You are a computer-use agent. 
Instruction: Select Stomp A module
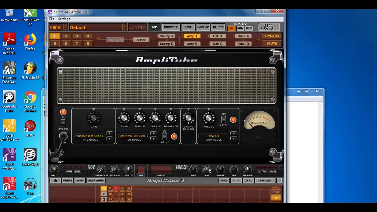pyautogui.click(x=167, y=36)
